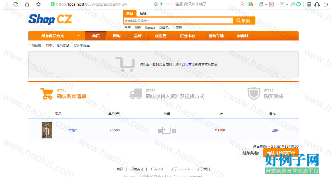Open the 华为7 product thumbnail
Screen dimensions: 331x177
click(x=47, y=130)
